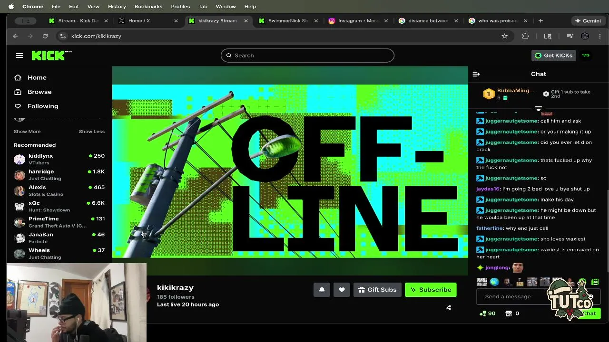Open recommended channel hanridge
Screen dimensions: 609x342
tap(59, 175)
